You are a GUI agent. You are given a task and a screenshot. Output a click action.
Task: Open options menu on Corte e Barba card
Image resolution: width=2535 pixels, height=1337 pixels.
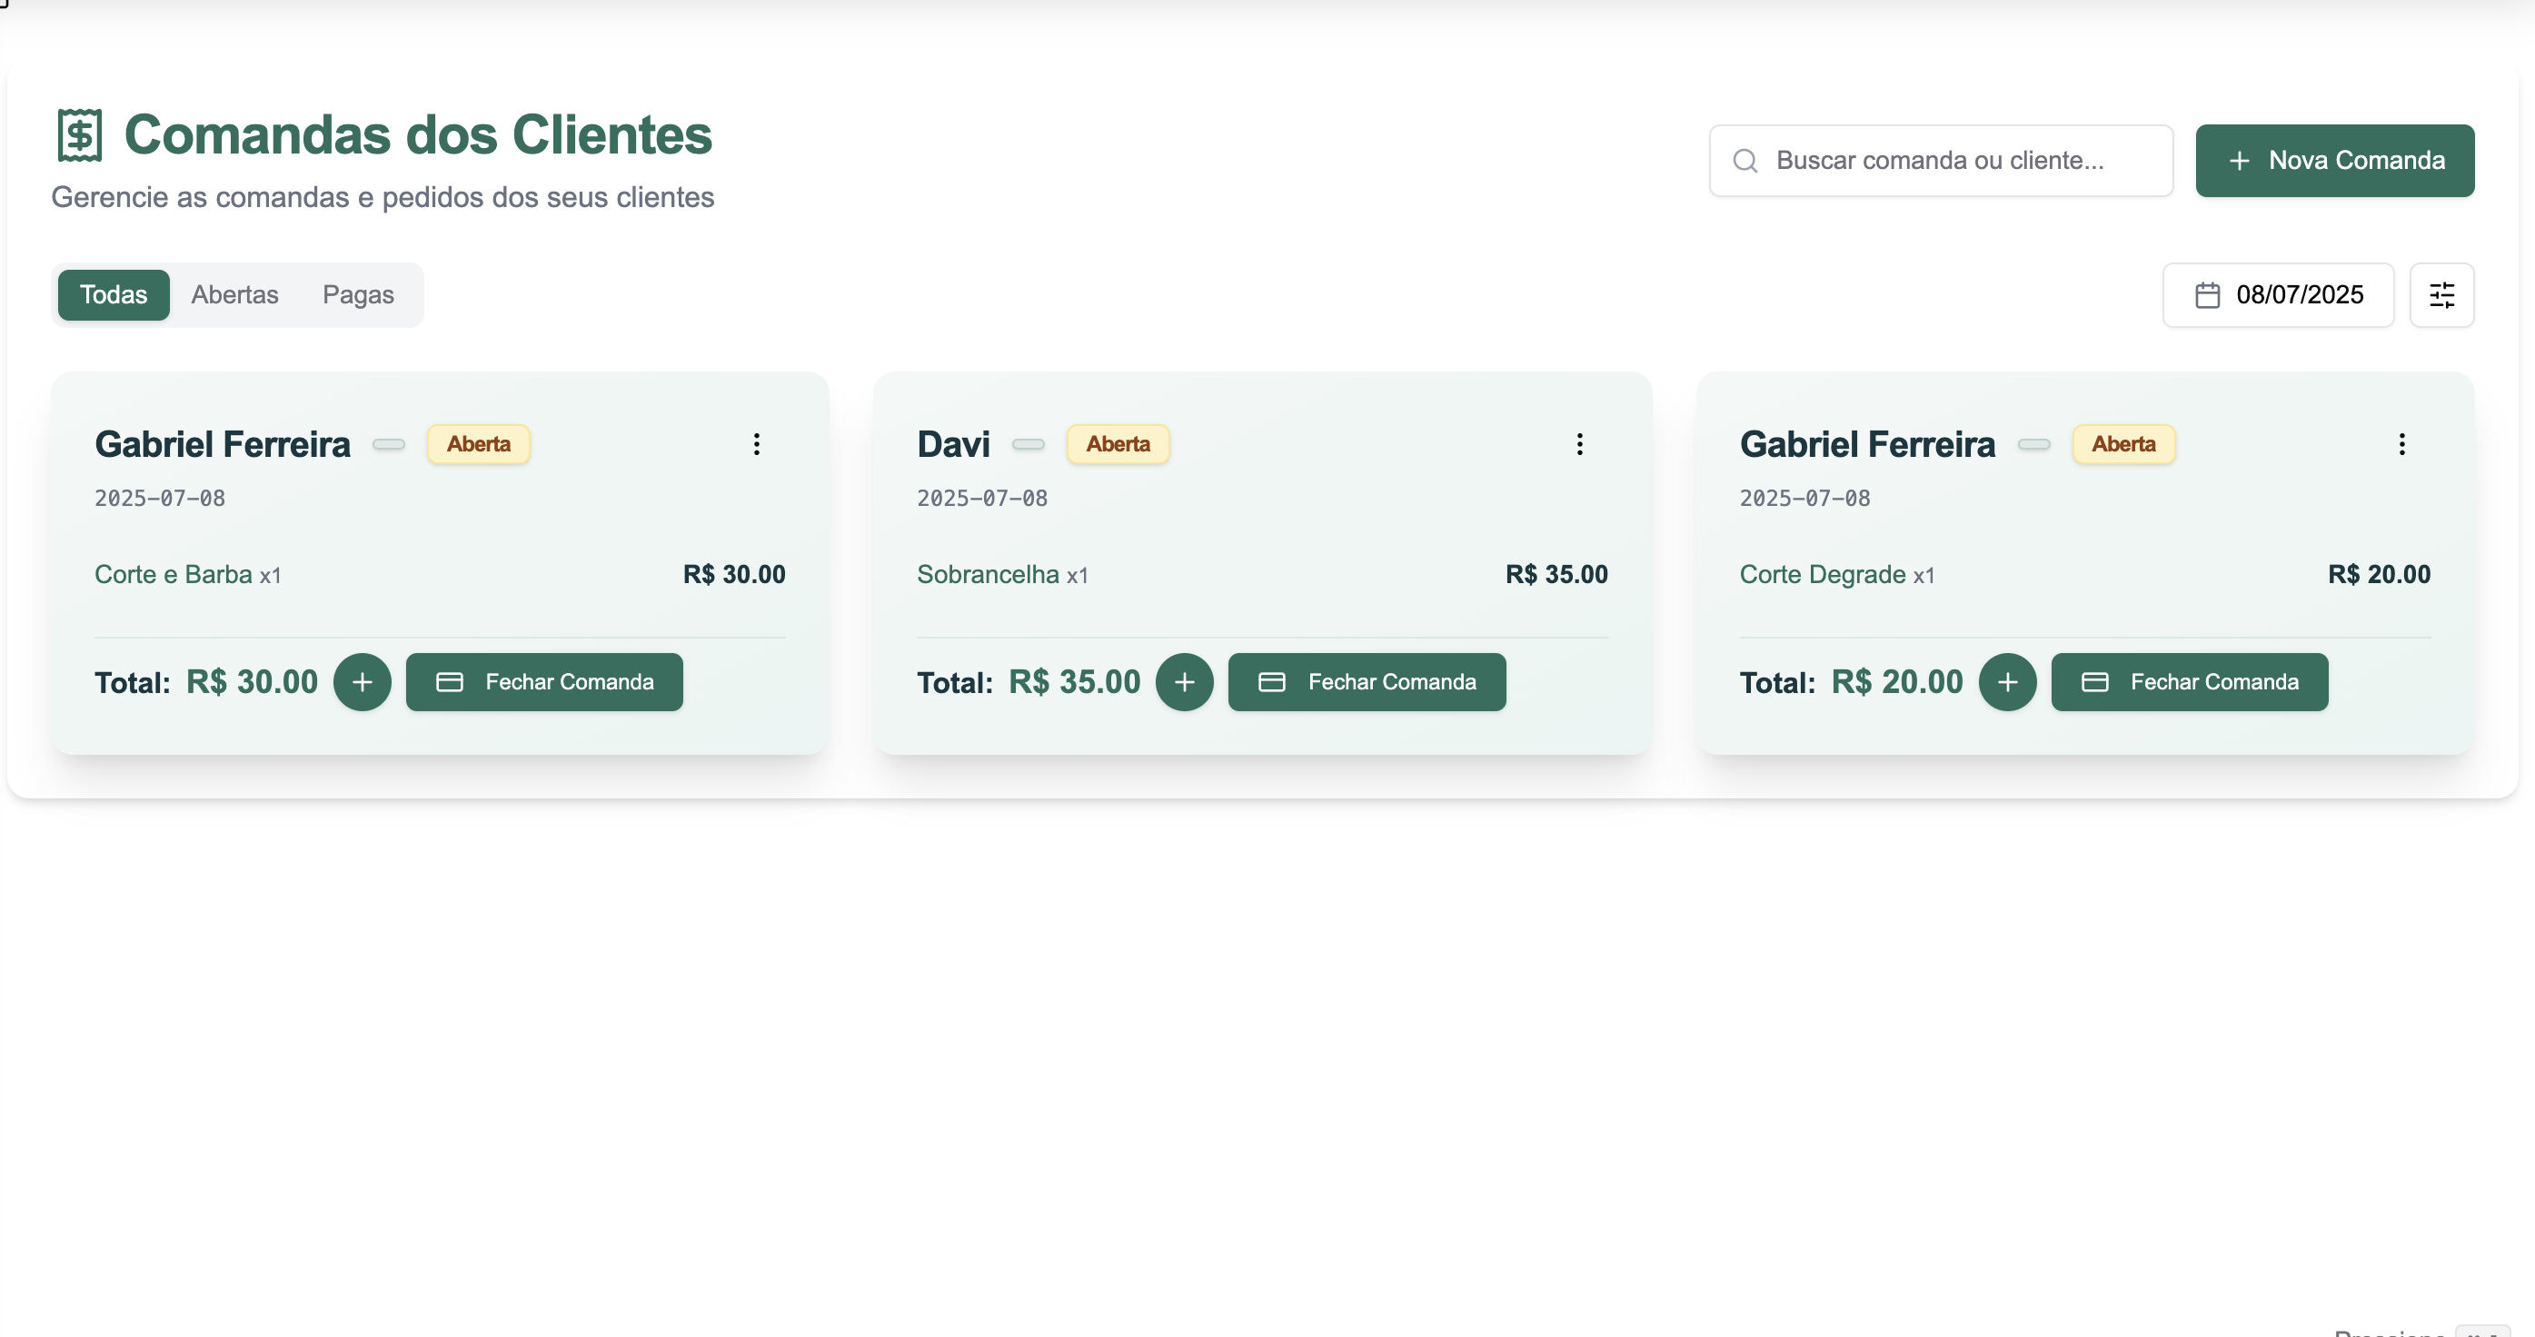click(x=756, y=444)
